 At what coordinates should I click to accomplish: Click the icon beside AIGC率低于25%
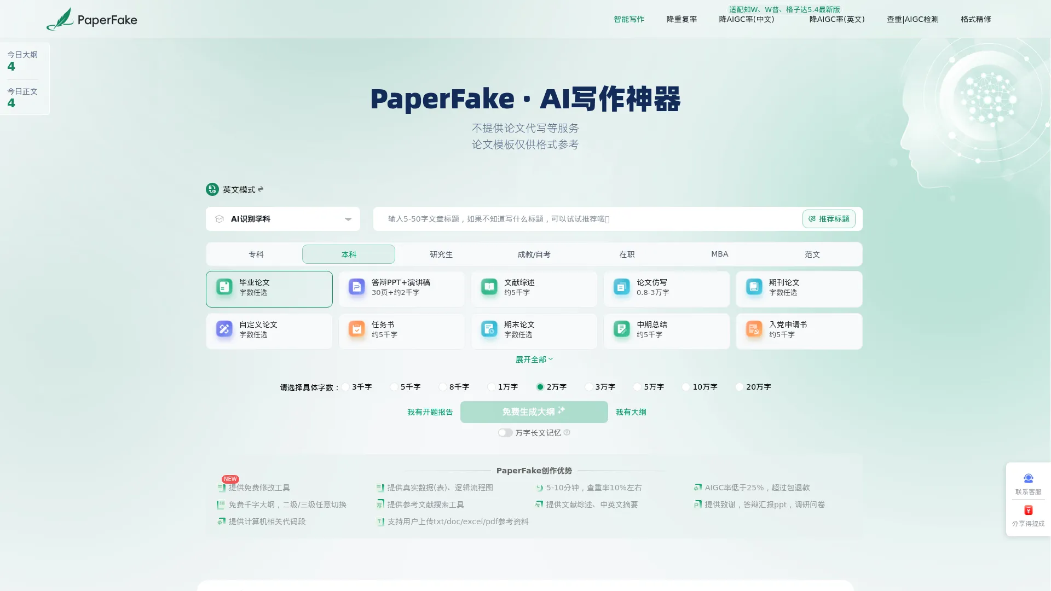pos(698,488)
